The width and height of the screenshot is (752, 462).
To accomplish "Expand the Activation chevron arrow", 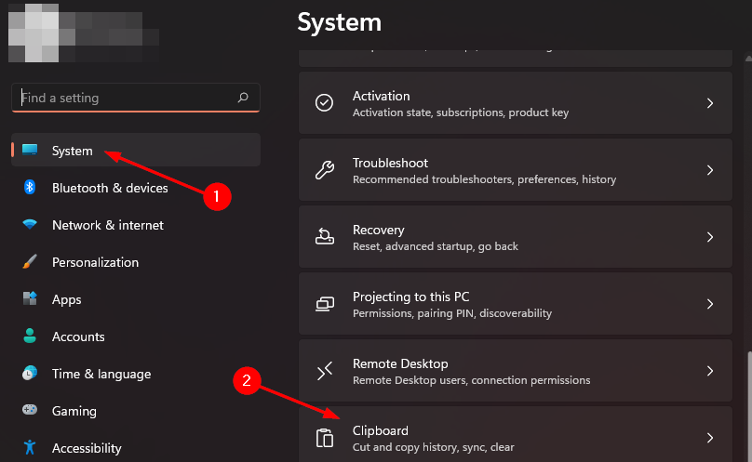I will tap(710, 103).
